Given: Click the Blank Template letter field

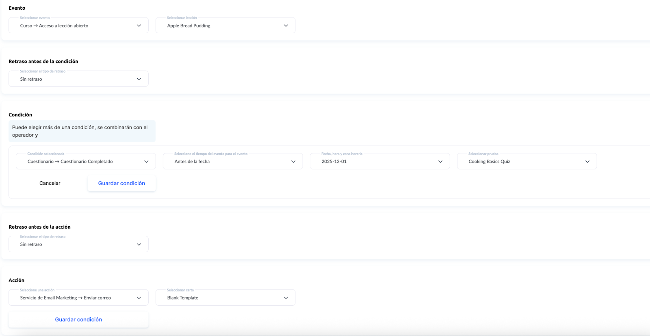Looking at the screenshot, I should click(219, 297).
